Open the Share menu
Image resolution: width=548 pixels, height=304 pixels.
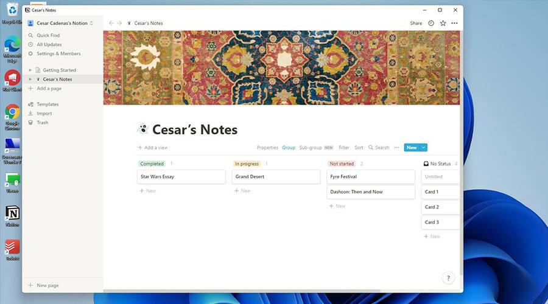coord(416,23)
